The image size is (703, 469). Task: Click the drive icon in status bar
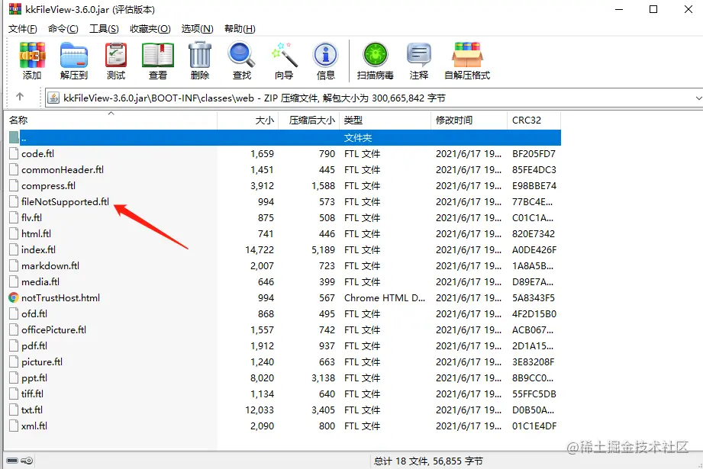pyautogui.click(x=12, y=461)
